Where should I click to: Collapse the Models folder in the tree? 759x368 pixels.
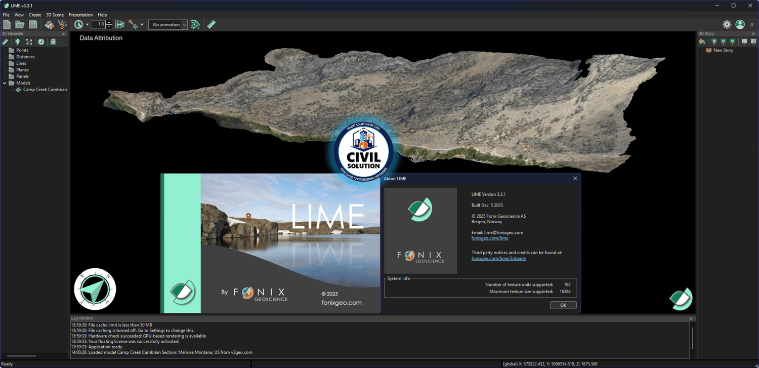tap(5, 83)
